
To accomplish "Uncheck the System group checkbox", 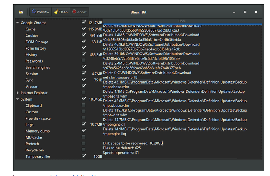I will tap(84, 98).
